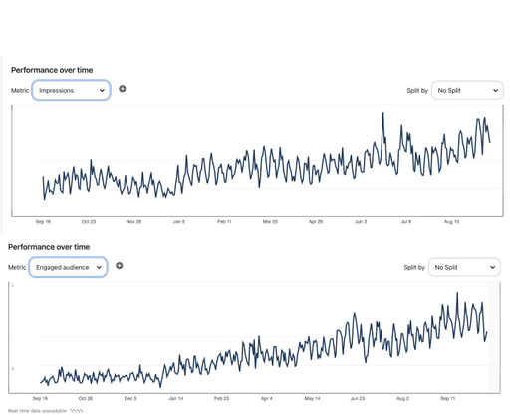Click 'Feb 11' axis label
This screenshot has width=510, height=420.
click(x=224, y=221)
